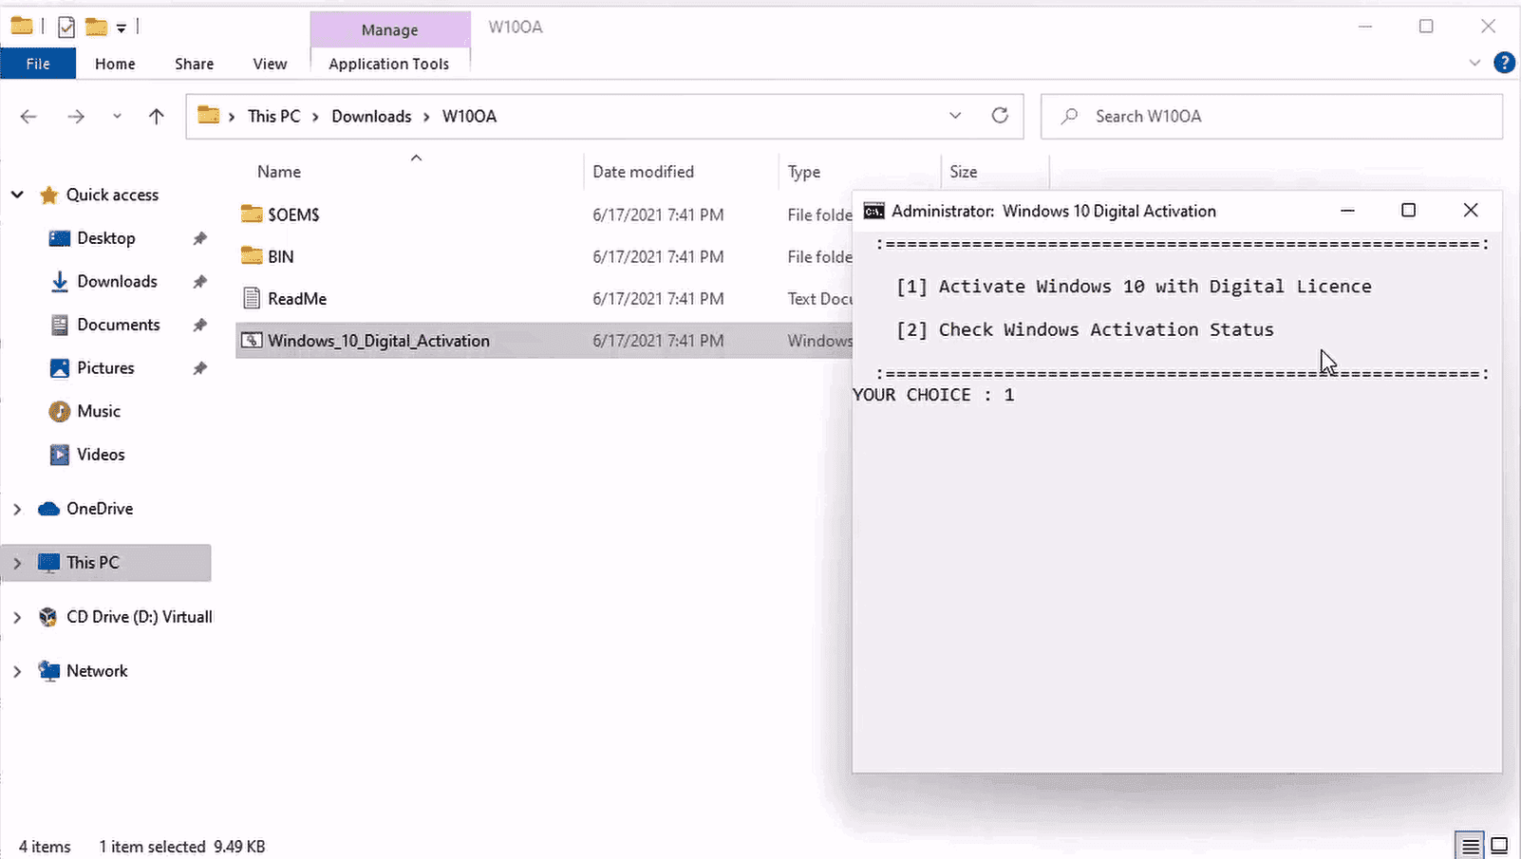Click the New folder quick access icon
The width and height of the screenshot is (1521, 859).
[x=96, y=27]
